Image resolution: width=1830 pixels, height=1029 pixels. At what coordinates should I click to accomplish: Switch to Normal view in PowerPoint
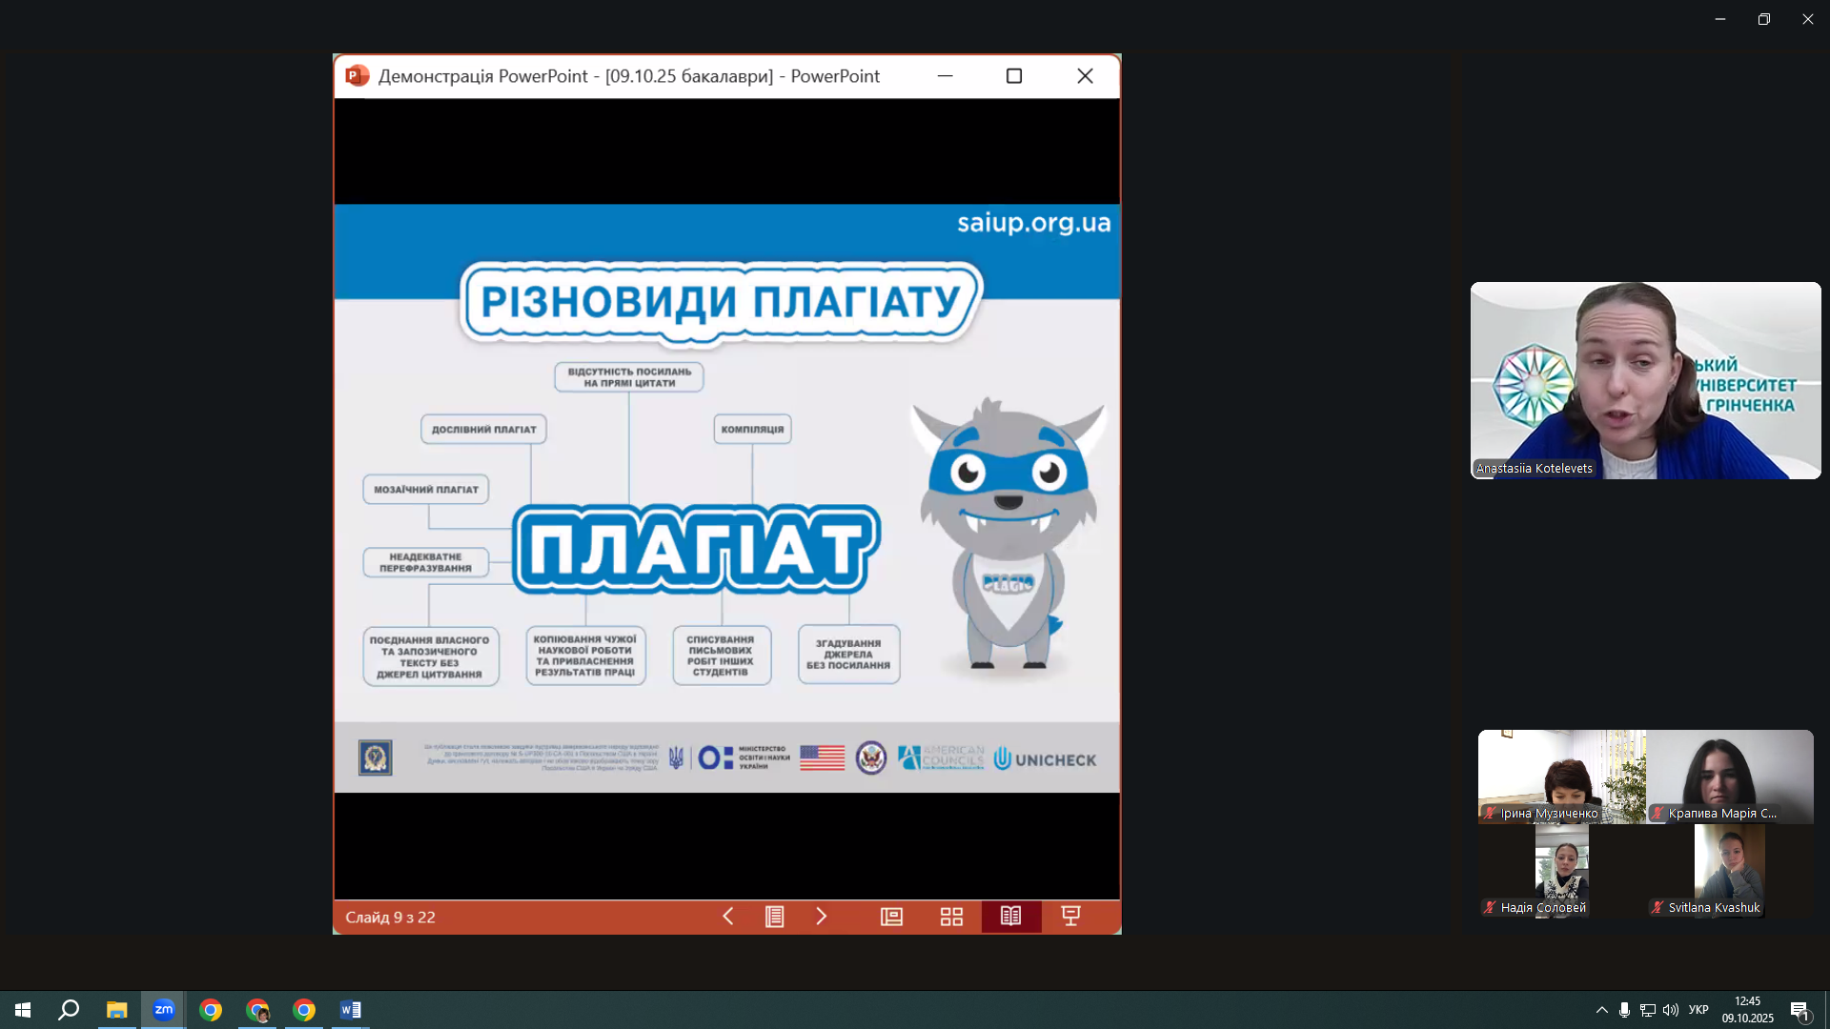pyautogui.click(x=891, y=916)
